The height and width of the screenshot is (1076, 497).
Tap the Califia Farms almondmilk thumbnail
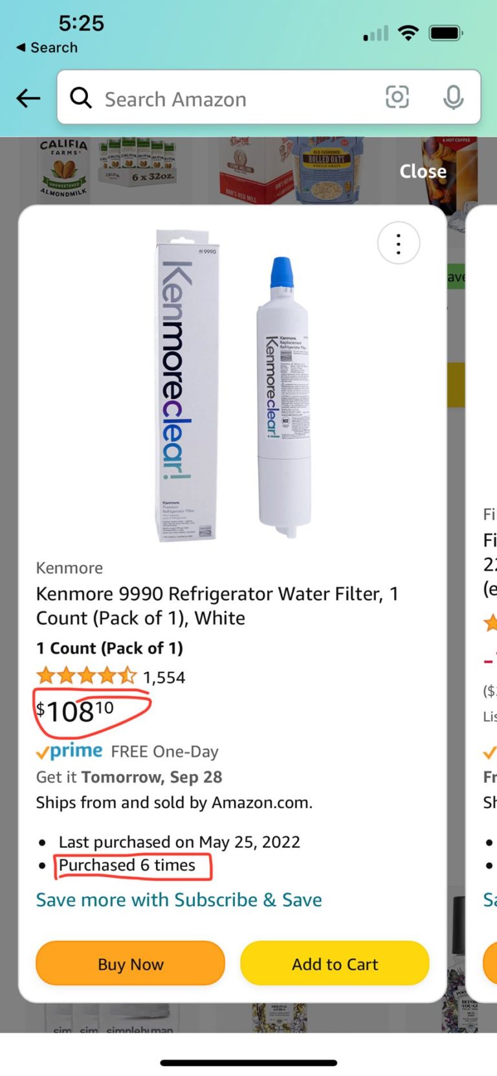click(63, 167)
